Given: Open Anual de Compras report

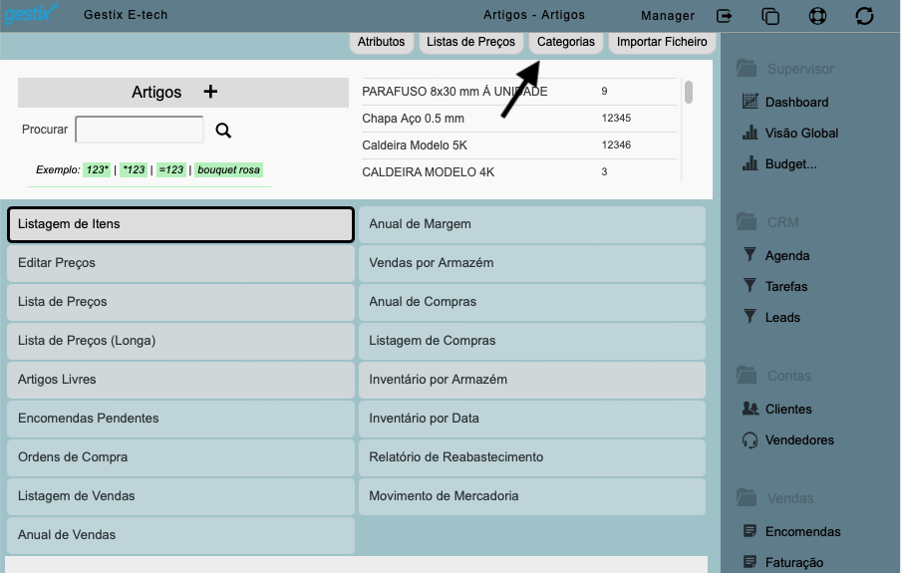Looking at the screenshot, I should (x=532, y=302).
